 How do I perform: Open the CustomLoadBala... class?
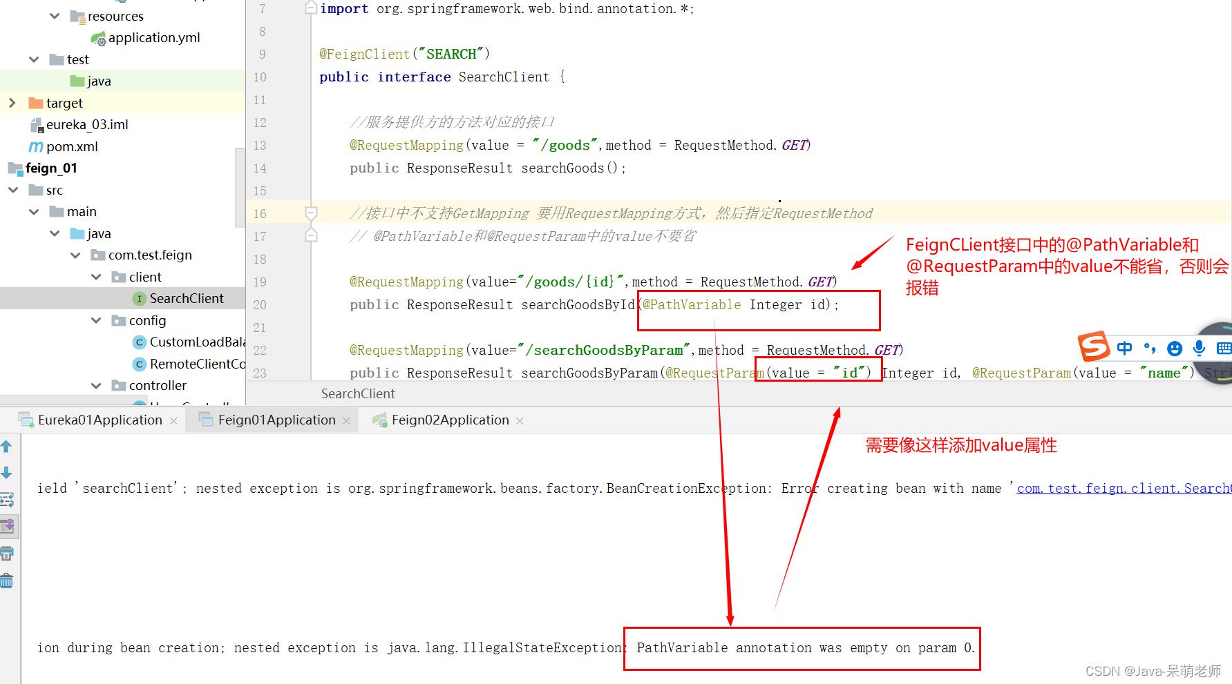click(197, 342)
